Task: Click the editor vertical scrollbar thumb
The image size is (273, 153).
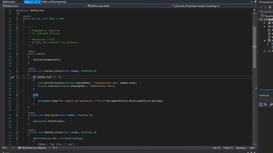Action: point(254,47)
